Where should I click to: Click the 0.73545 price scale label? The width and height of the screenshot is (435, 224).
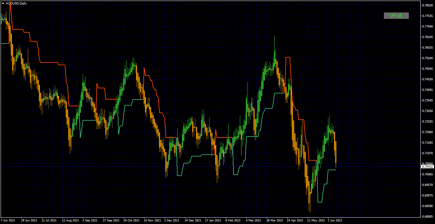(427, 100)
